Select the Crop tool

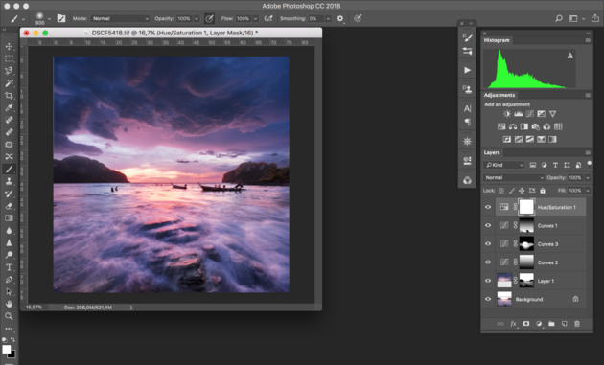pos(9,96)
